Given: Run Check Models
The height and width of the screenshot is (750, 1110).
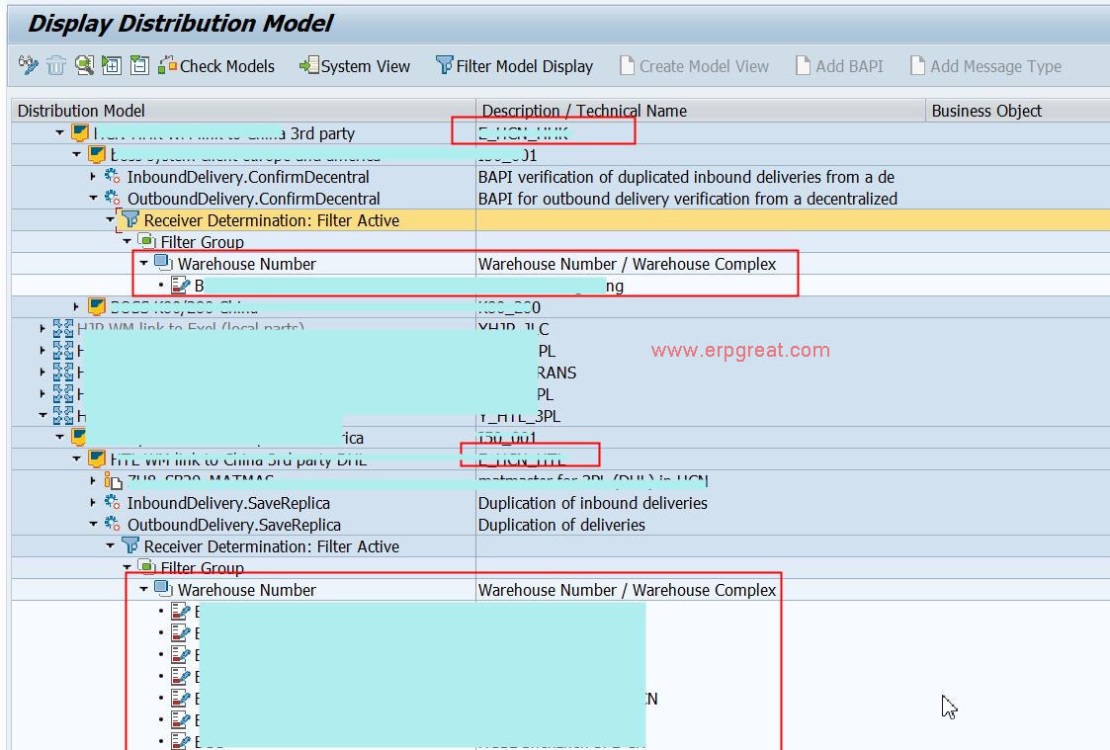Looking at the screenshot, I should point(216,66).
